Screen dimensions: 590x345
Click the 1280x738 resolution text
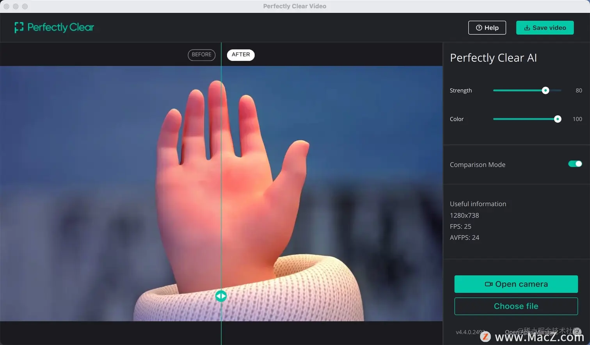tap(464, 215)
